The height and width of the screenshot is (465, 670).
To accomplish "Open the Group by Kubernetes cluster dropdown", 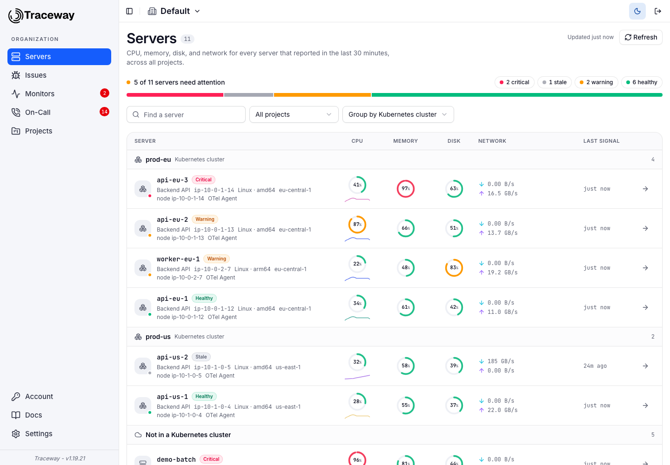I will click(x=398, y=114).
